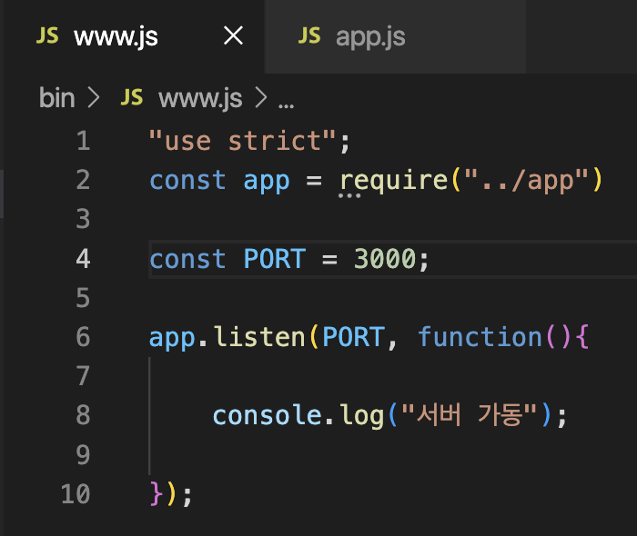
Task: Close the www.js tab
Action: (234, 35)
